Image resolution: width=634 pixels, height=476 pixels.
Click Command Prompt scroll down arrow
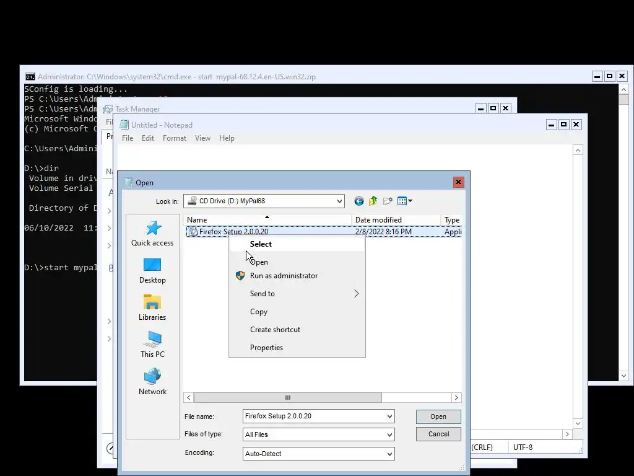623,376
